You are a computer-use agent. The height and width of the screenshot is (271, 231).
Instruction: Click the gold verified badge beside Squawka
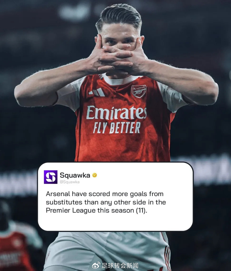pos(94,175)
